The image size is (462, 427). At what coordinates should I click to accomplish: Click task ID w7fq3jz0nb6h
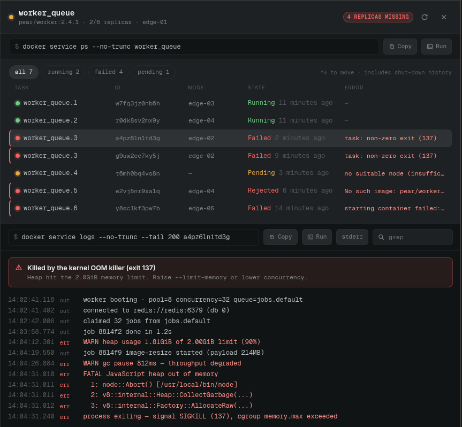click(x=138, y=103)
